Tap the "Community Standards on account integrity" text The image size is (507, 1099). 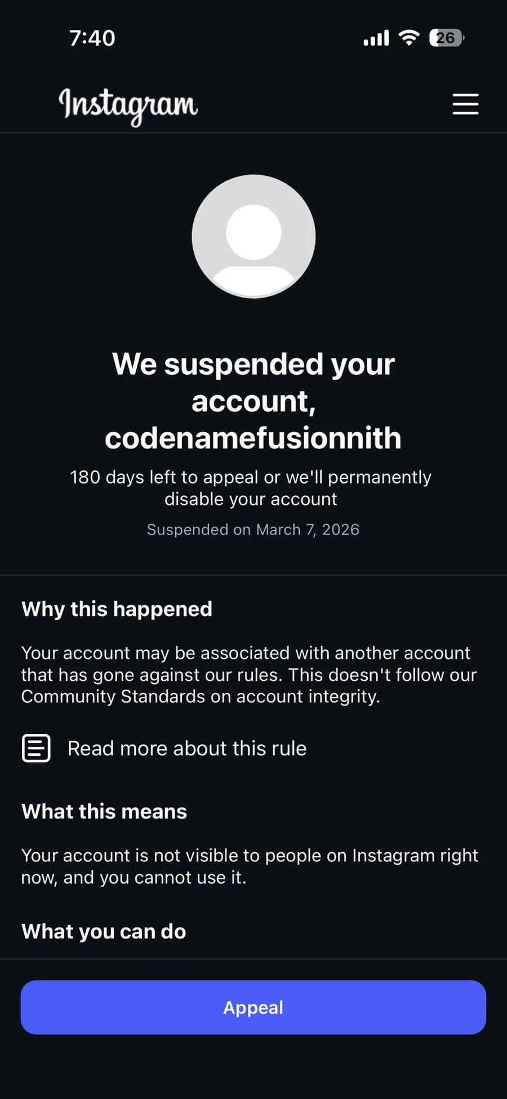(200, 697)
